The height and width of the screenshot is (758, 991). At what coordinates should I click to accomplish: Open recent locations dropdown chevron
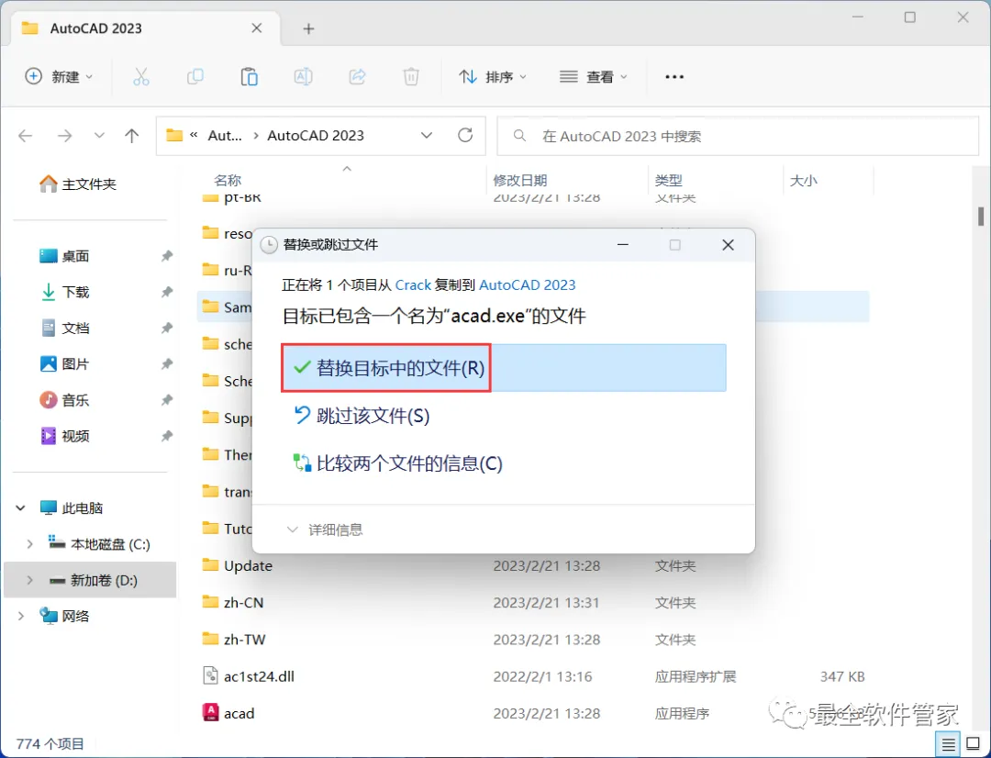[99, 136]
